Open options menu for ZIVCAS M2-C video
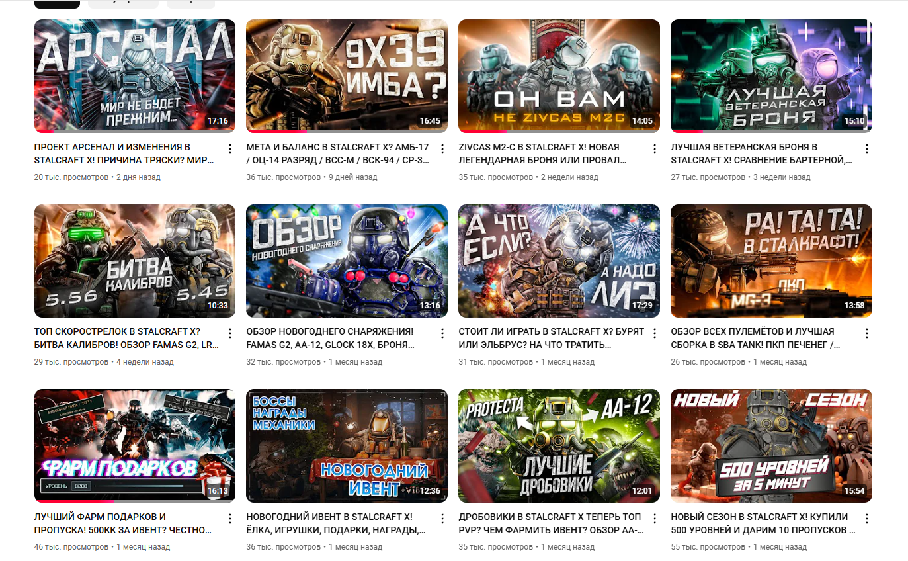Viewport: 908px width, 561px height. pyautogui.click(x=655, y=148)
